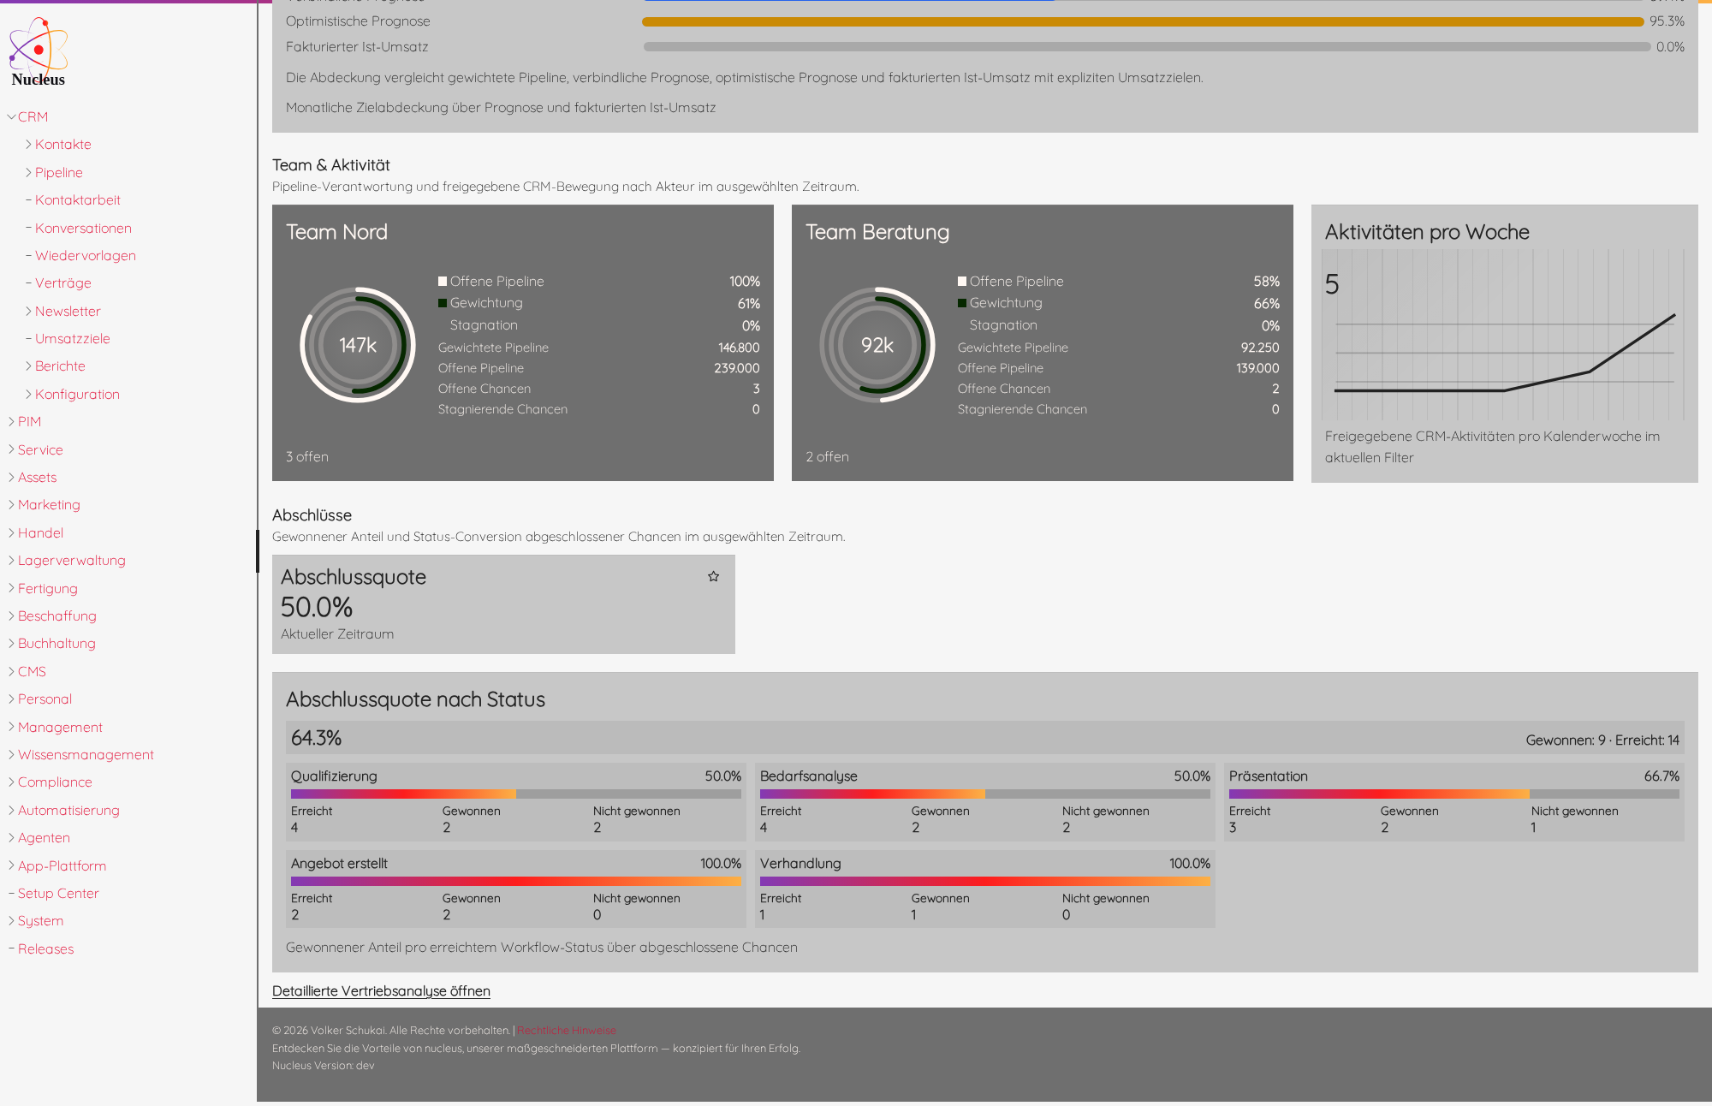Click the 64.3% overall conversion value
The image size is (1712, 1106).
(316, 738)
